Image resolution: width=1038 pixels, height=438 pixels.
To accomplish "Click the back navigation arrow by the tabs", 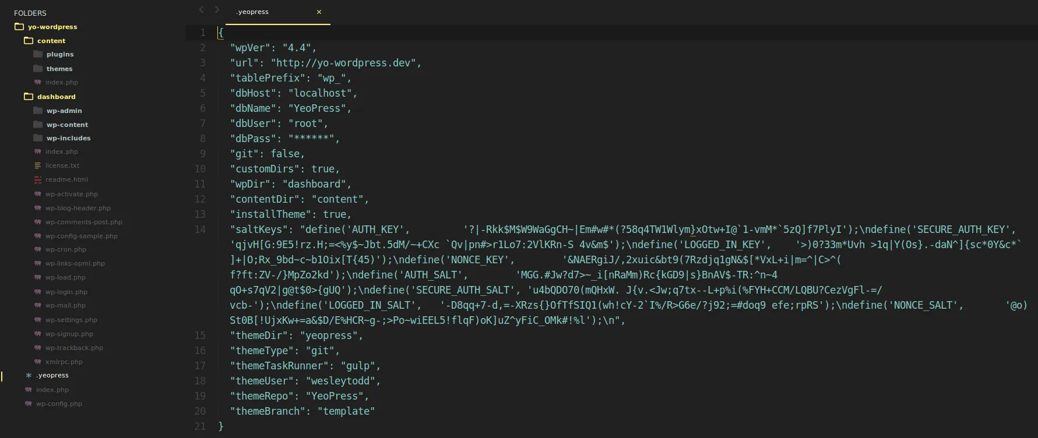I will (201, 9).
